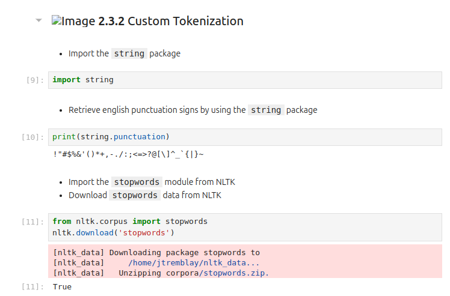Click the 'Import the string package' bullet
Viewport: 450px width, 296px height.
pyautogui.click(x=124, y=53)
